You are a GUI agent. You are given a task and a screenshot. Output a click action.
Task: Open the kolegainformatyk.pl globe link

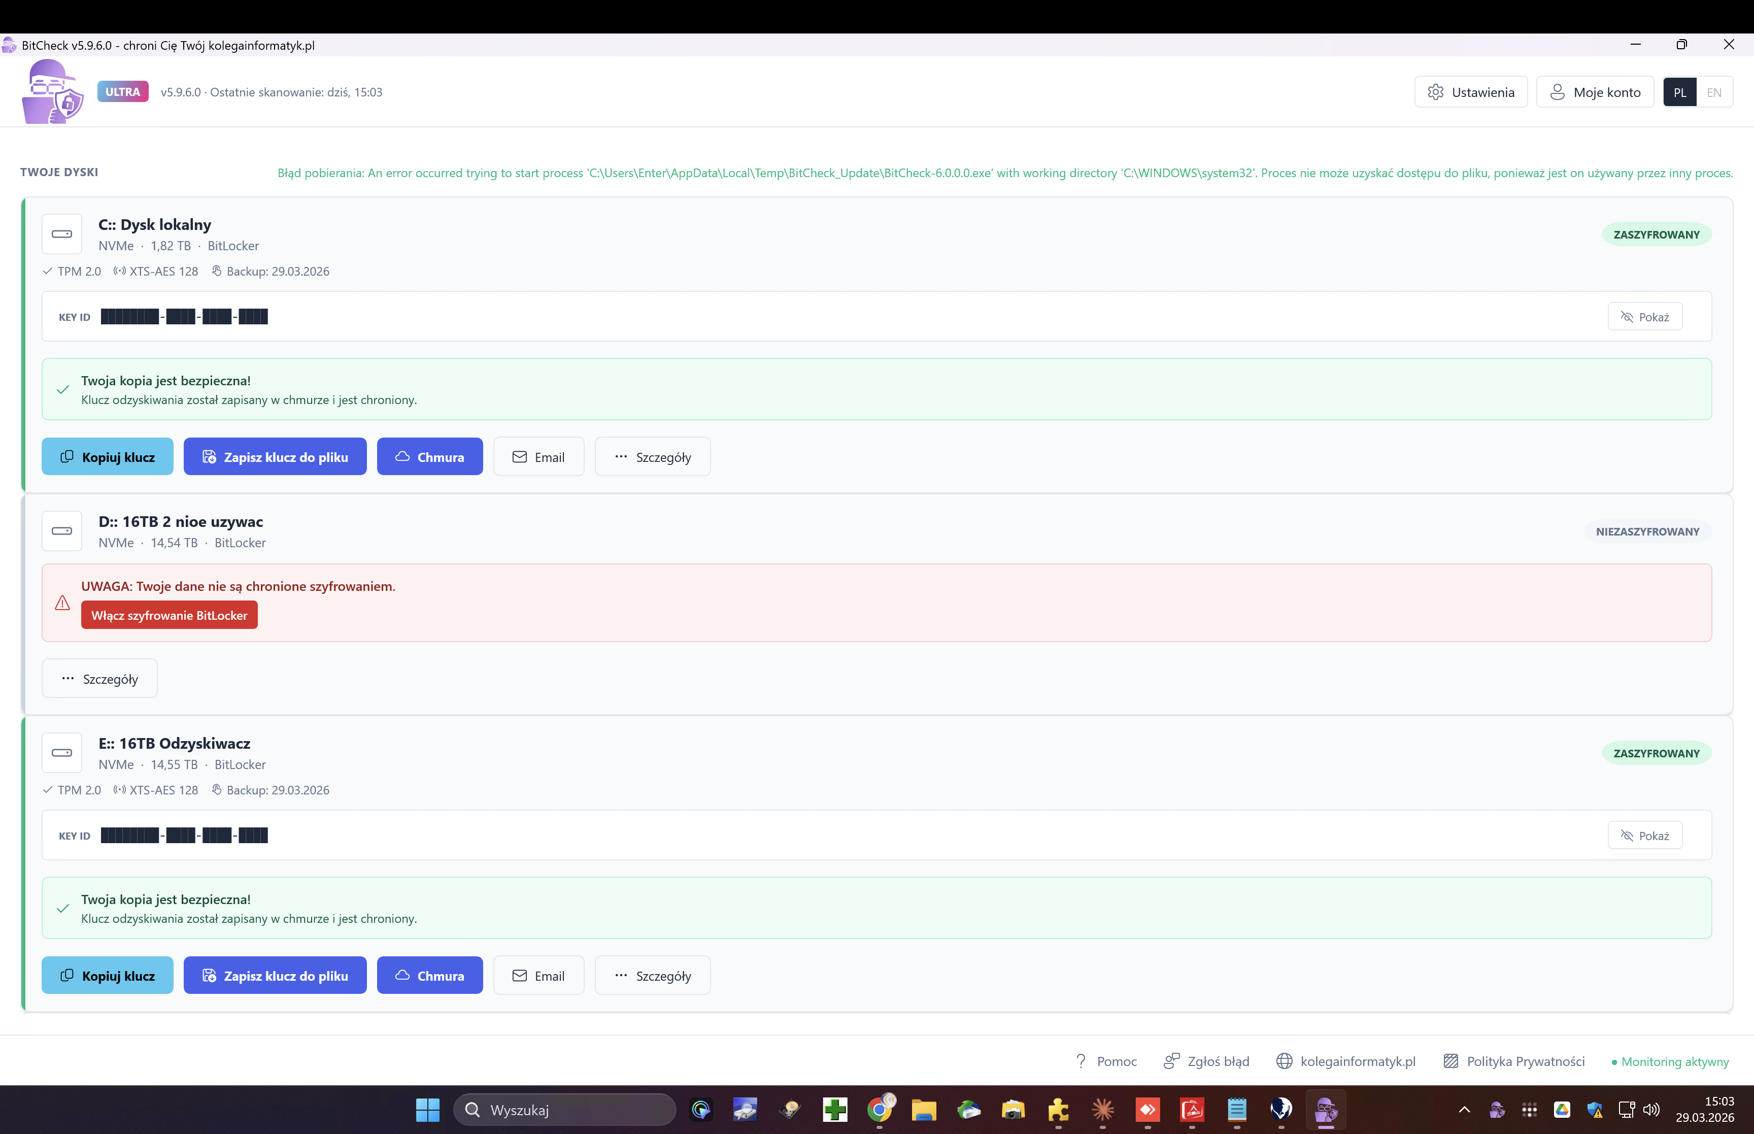point(1285,1061)
